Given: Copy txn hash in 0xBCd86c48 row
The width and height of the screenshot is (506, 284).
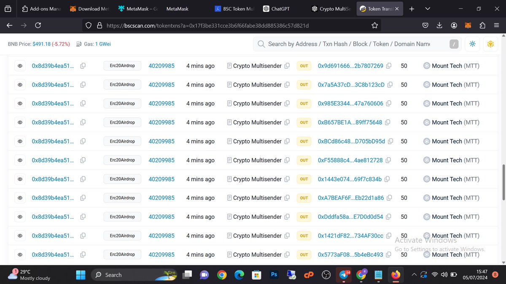Looking at the screenshot, I should (83, 141).
